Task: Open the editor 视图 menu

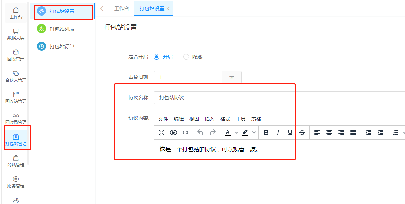Action: [x=194, y=119]
